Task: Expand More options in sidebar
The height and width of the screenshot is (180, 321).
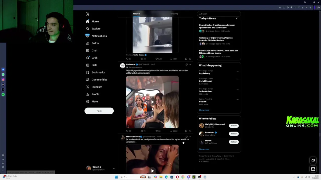Action: click(x=92, y=101)
